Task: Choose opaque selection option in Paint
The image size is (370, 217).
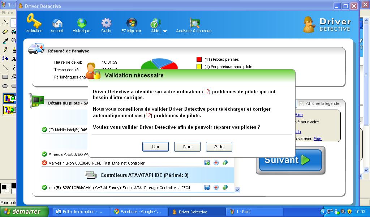Action: pyautogui.click(x=9, y=98)
